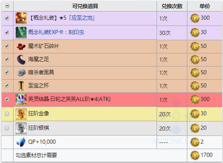
Task: Click the 20次 count for 狂阶金像
Action: pyautogui.click(x=165, y=114)
